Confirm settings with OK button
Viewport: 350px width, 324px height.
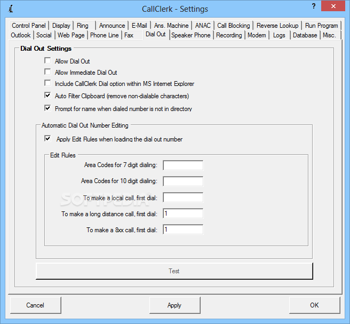click(314, 305)
